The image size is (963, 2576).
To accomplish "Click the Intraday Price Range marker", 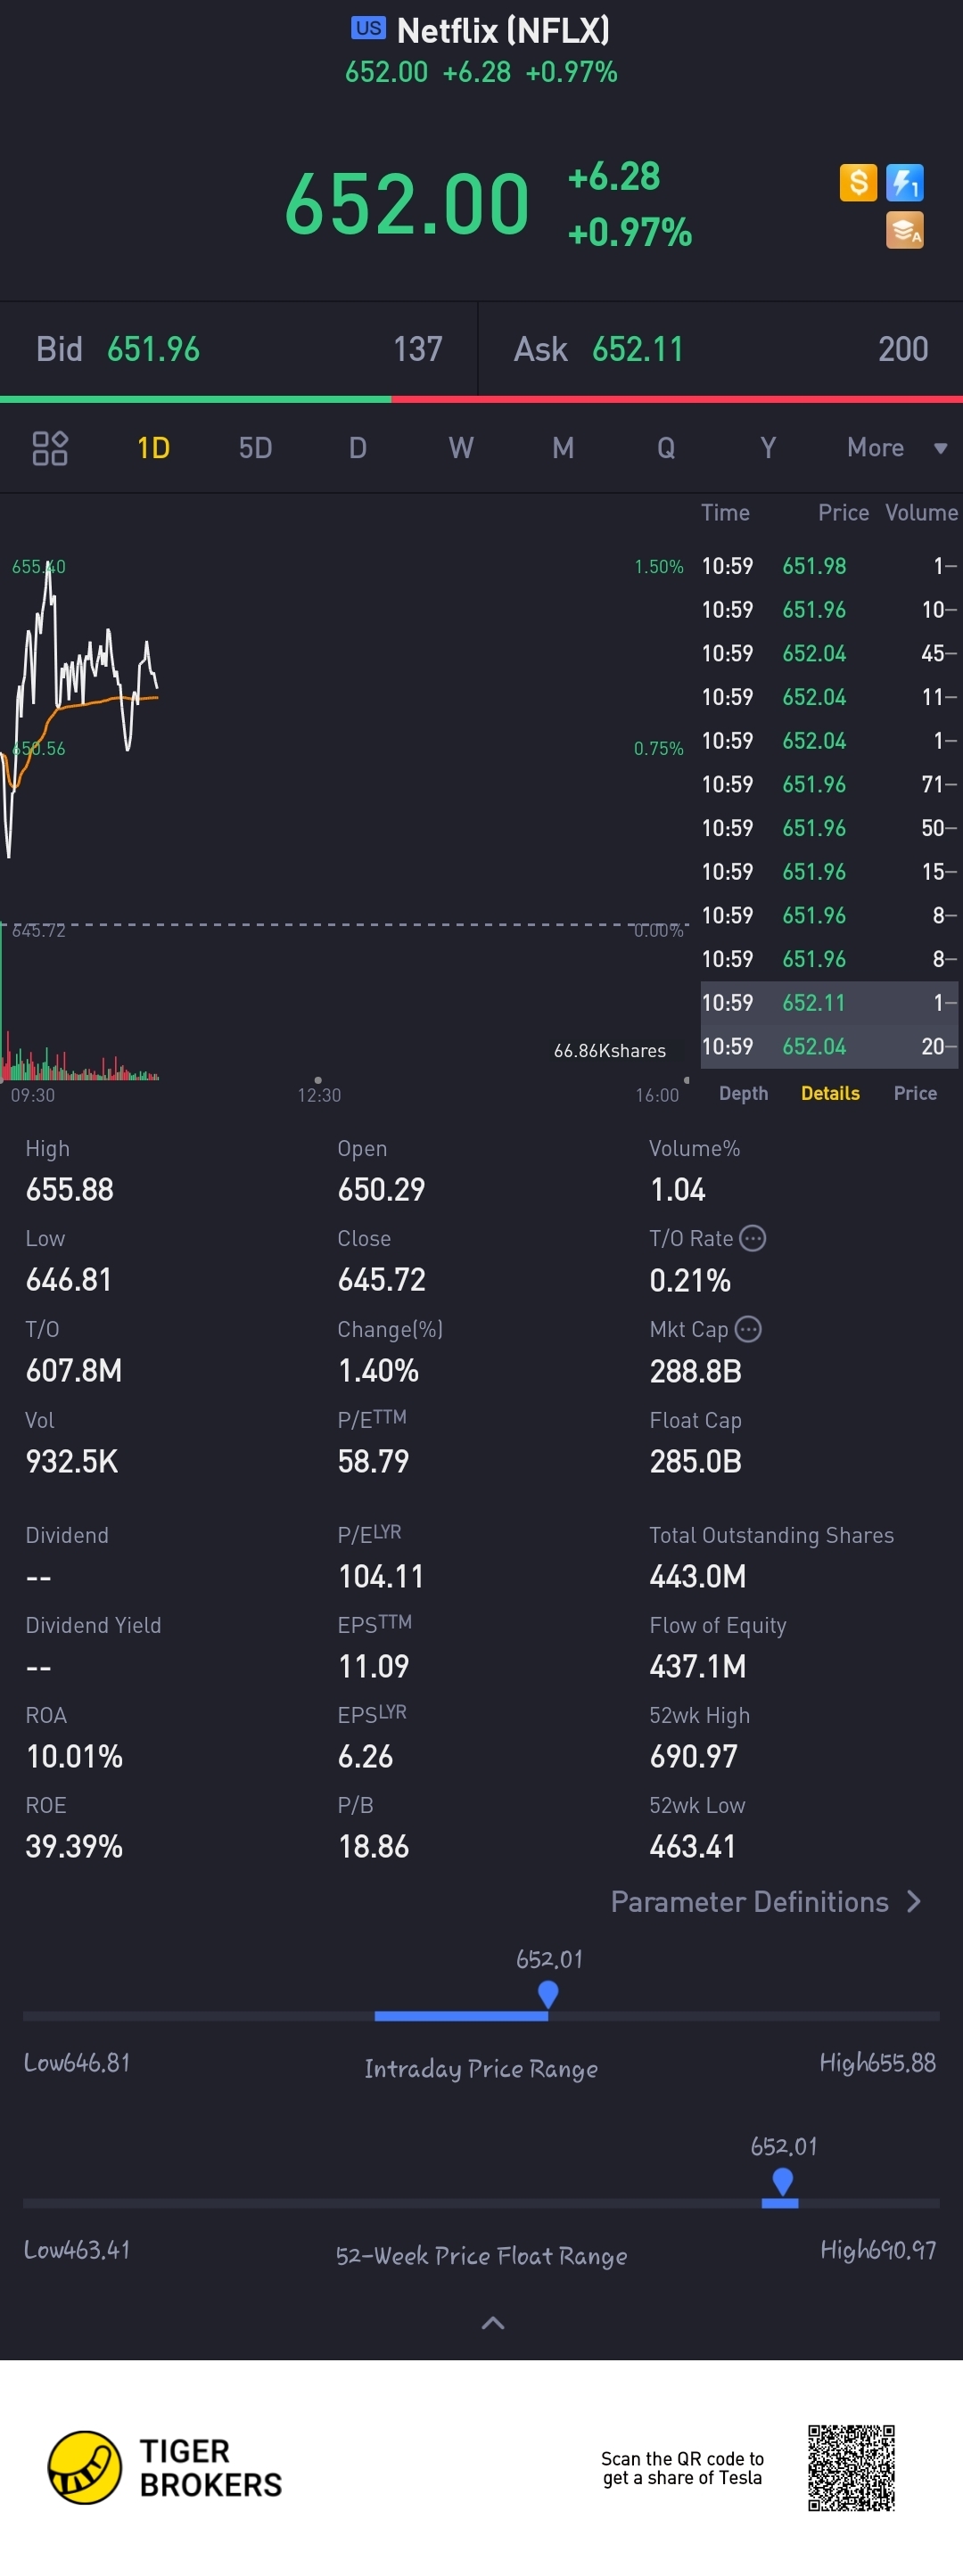I will (548, 1995).
